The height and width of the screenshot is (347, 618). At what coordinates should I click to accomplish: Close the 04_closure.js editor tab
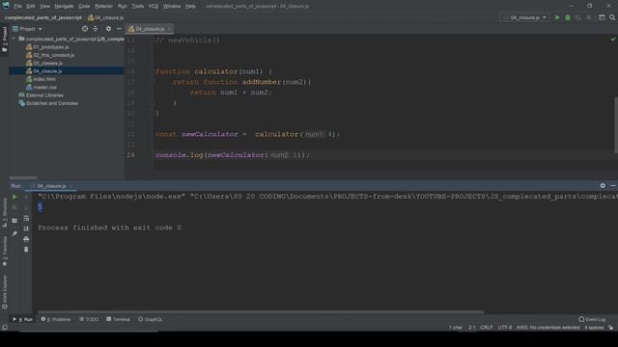click(169, 29)
